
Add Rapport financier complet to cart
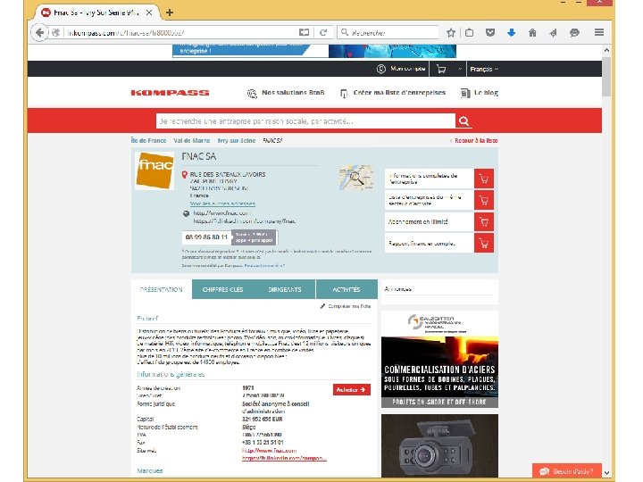(x=484, y=243)
